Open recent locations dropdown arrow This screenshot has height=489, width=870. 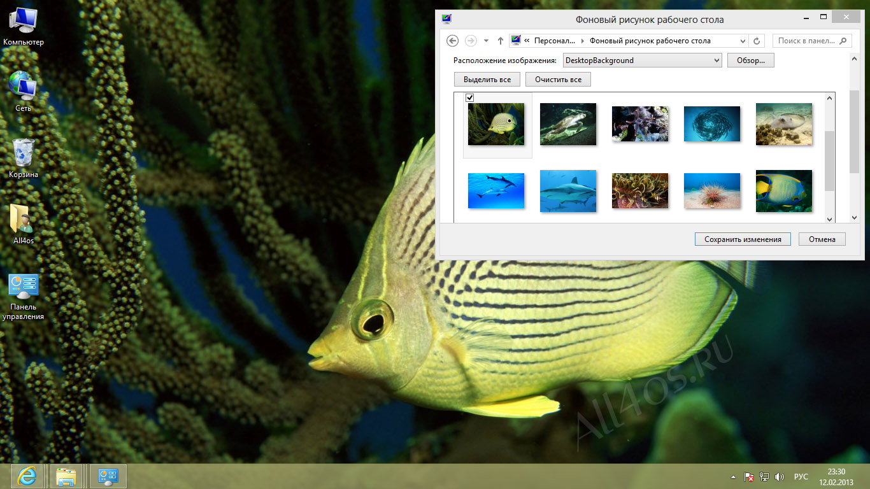(486, 41)
